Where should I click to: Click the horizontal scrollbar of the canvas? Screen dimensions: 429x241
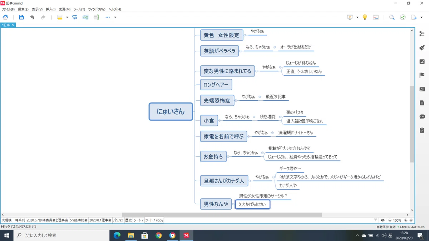click(x=222, y=215)
